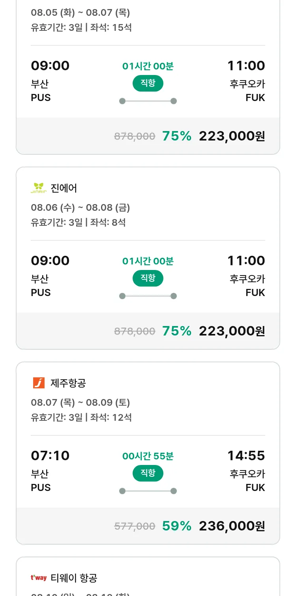Click the crossed-out 577,000 original price
The image size is (296, 596).
tap(135, 526)
